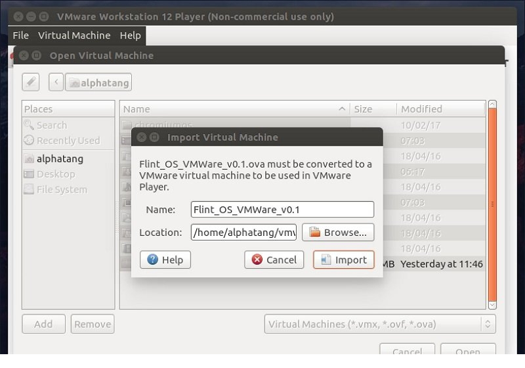The image size is (525, 368).
Task: Select File System in Places
Action: [x=68, y=189]
